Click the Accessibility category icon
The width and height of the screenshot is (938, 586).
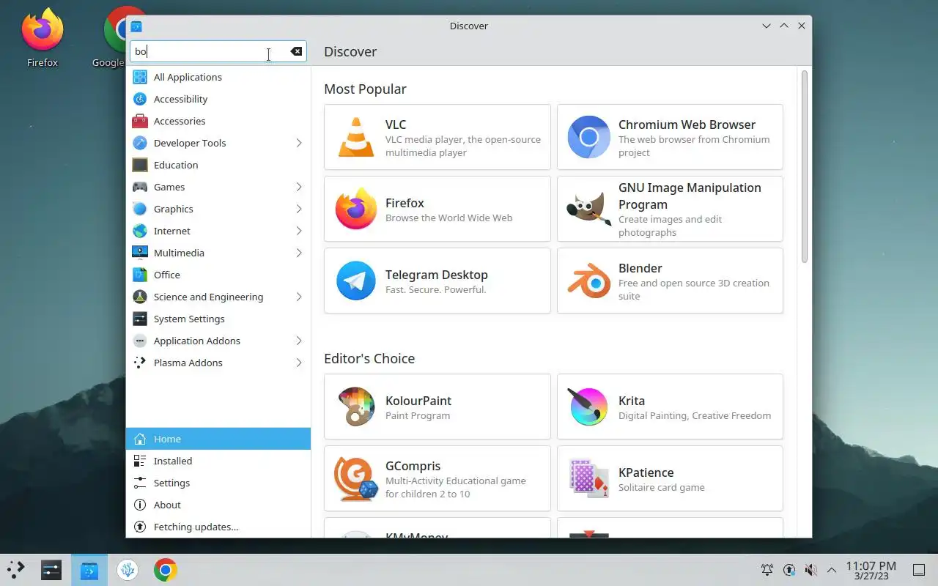(x=140, y=99)
